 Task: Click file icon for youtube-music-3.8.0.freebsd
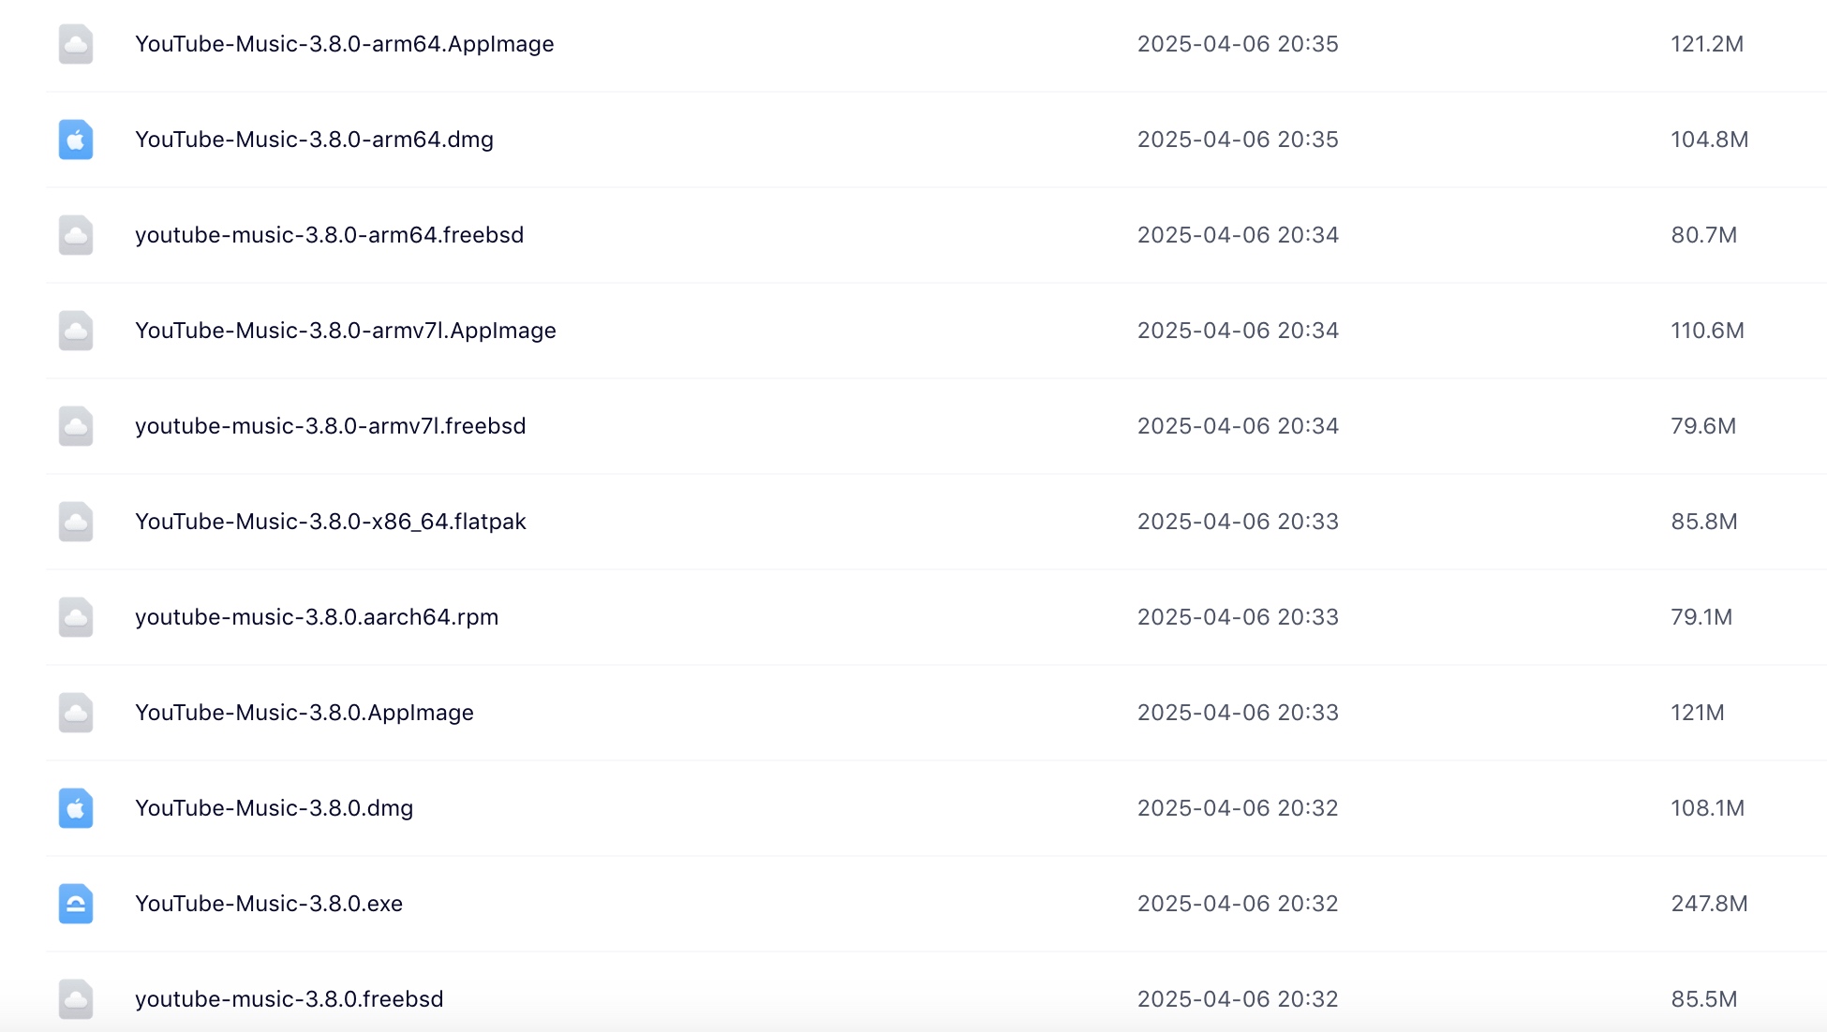[76, 999]
